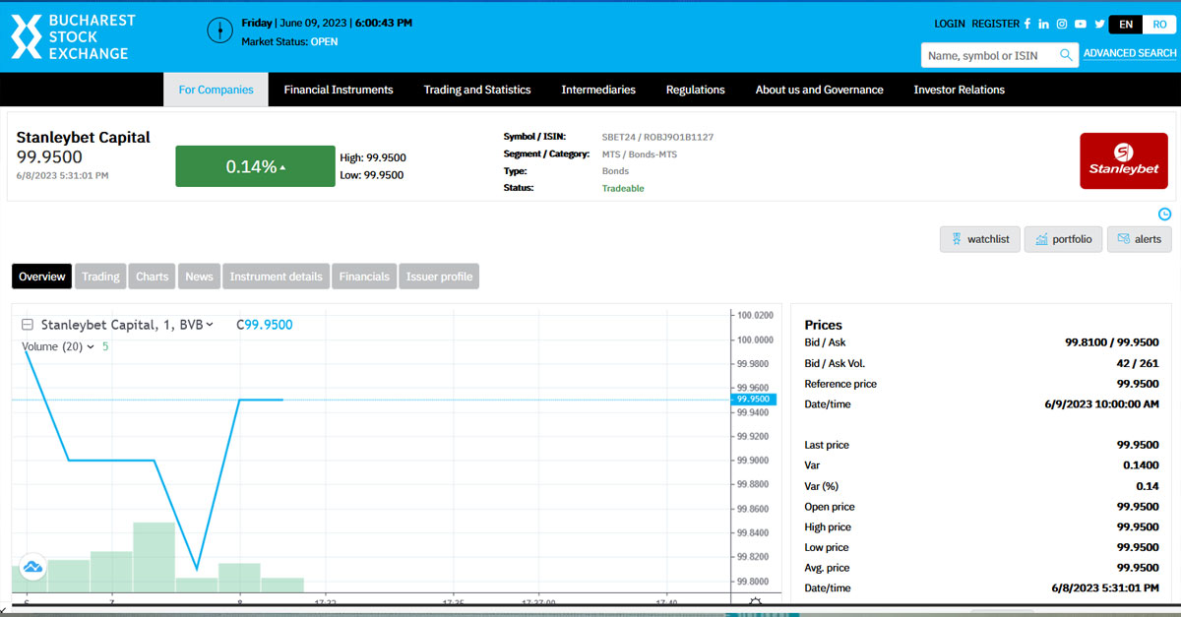This screenshot has width=1181, height=617.
Task: Click the Stanleybet company logo
Action: (x=1124, y=160)
